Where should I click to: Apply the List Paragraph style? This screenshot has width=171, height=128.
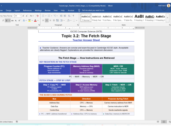107,18
